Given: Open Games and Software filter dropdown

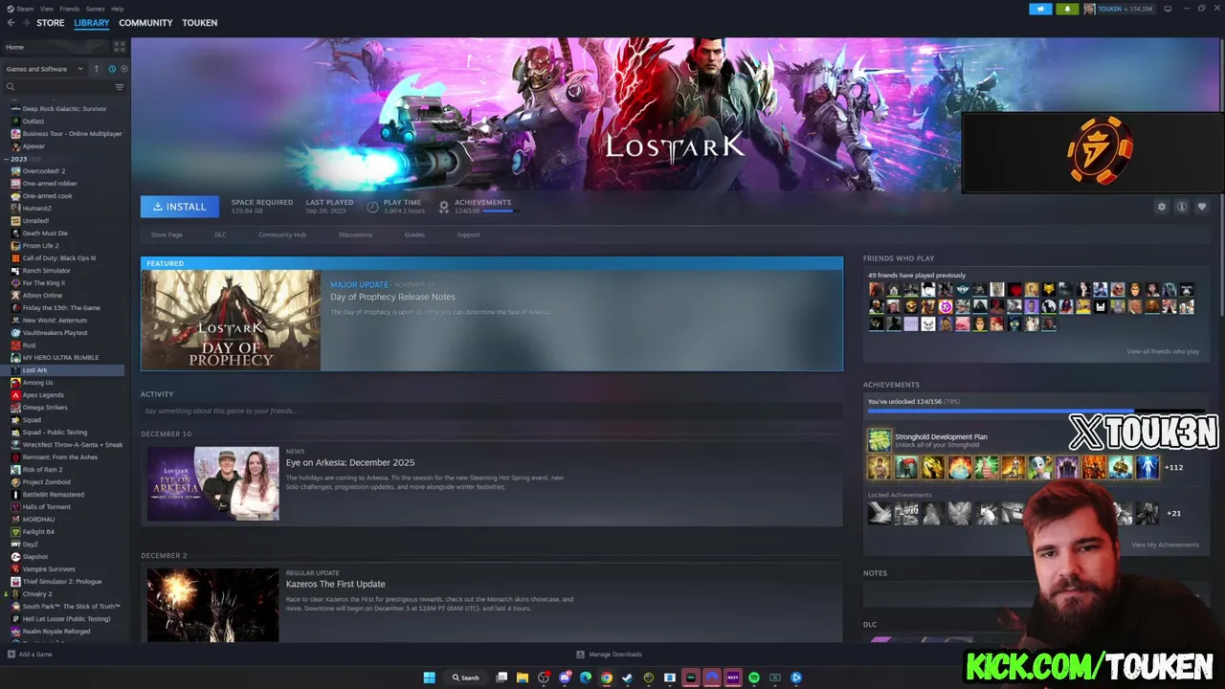Looking at the screenshot, I should pyautogui.click(x=44, y=69).
